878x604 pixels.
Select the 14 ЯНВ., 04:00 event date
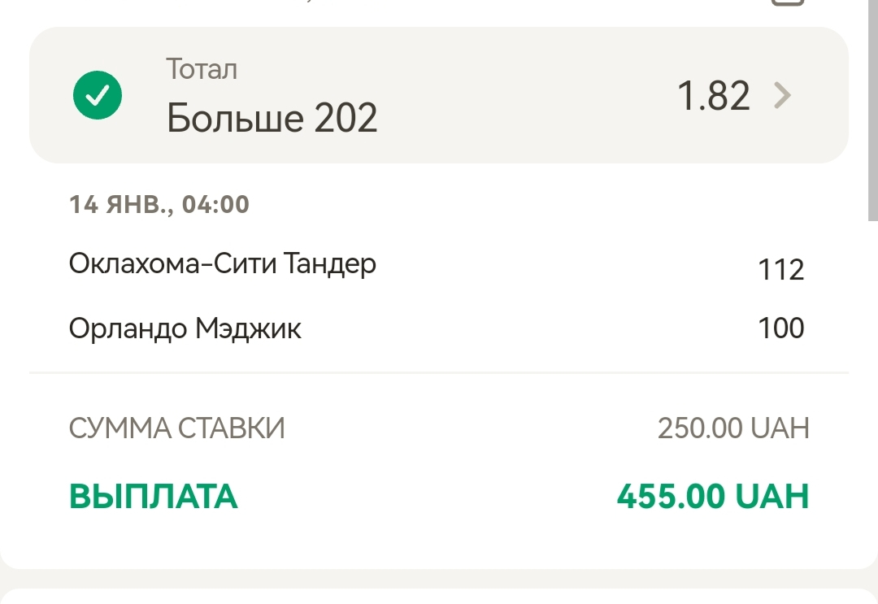[159, 204]
